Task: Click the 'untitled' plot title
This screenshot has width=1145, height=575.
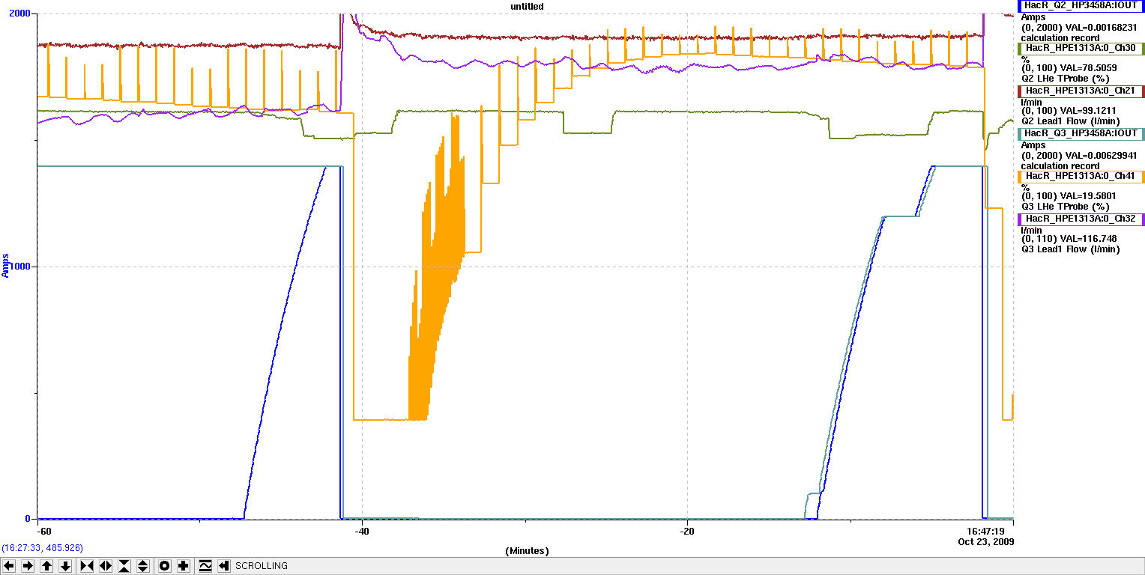Action: coord(526,6)
